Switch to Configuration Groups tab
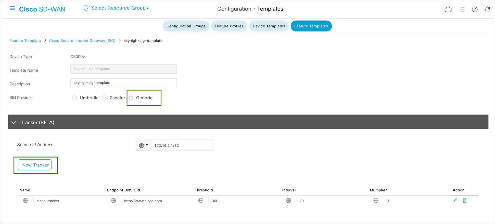 point(186,26)
